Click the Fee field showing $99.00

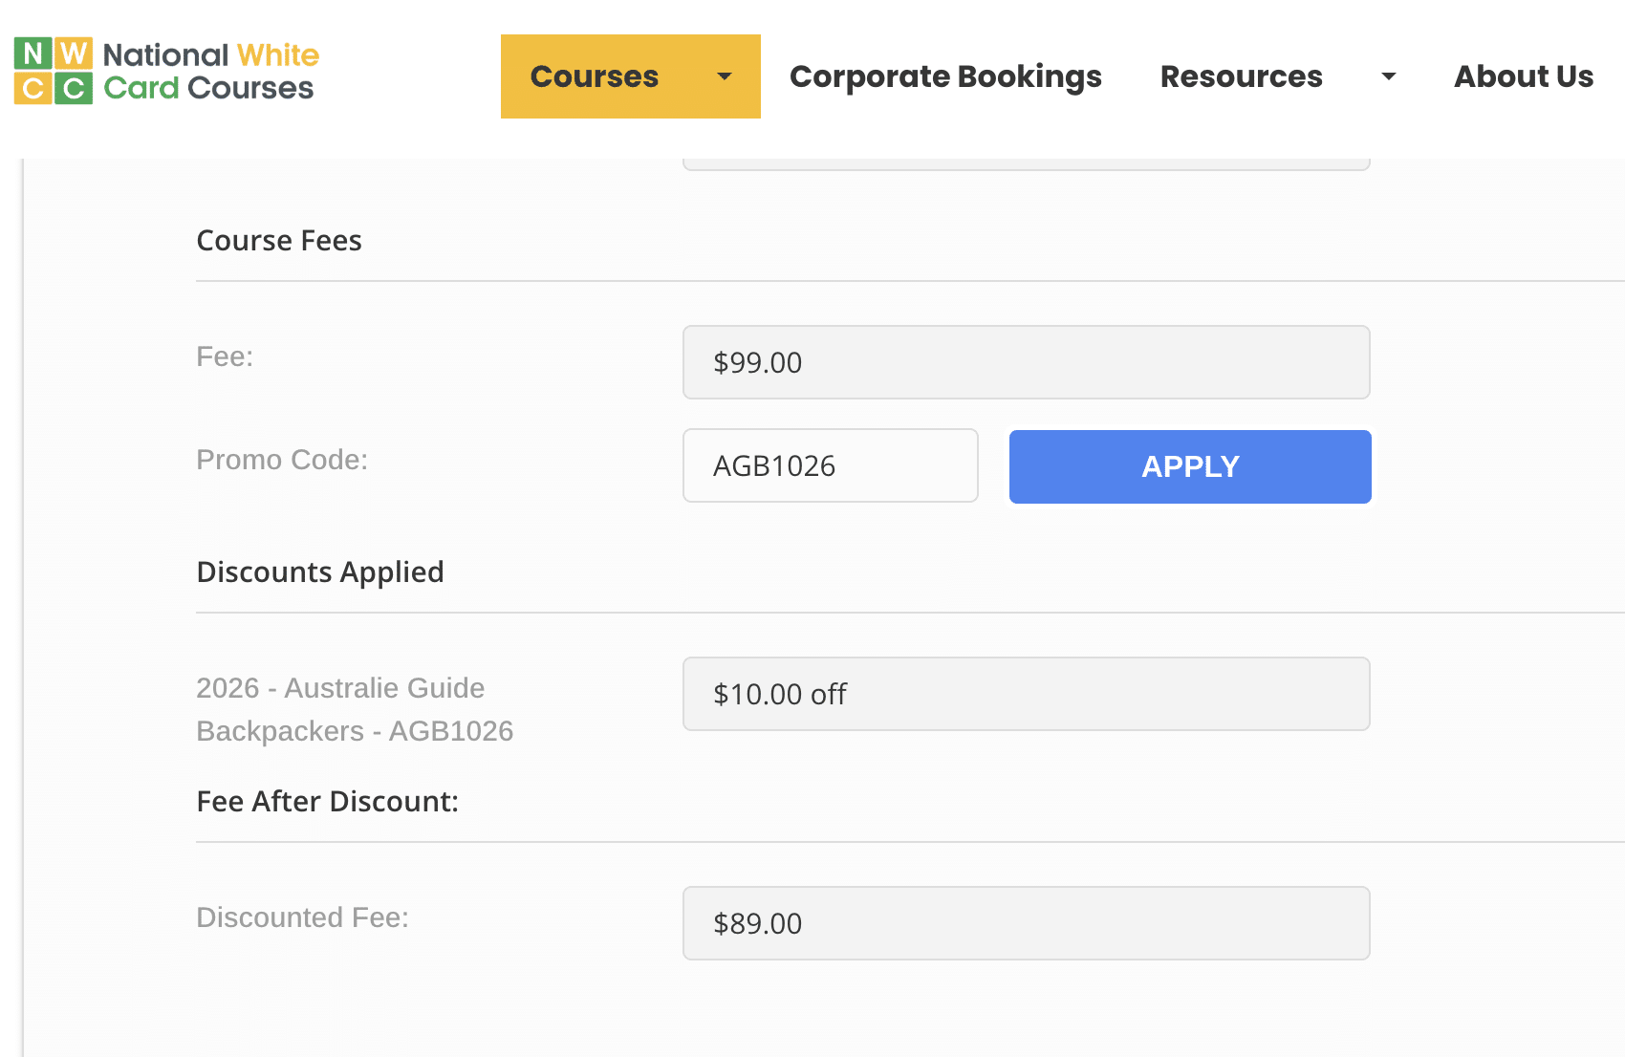[1026, 362]
